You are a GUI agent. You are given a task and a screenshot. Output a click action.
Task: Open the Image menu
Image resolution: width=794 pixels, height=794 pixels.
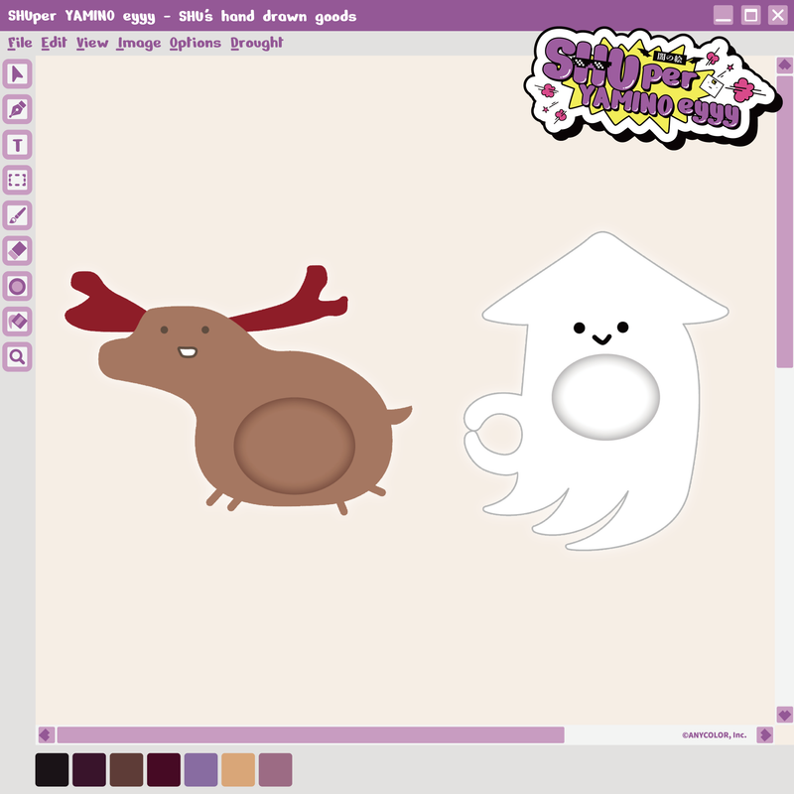137,43
